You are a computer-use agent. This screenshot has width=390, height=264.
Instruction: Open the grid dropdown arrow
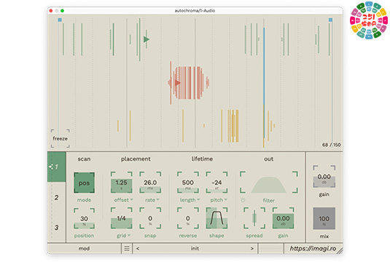click(x=129, y=235)
